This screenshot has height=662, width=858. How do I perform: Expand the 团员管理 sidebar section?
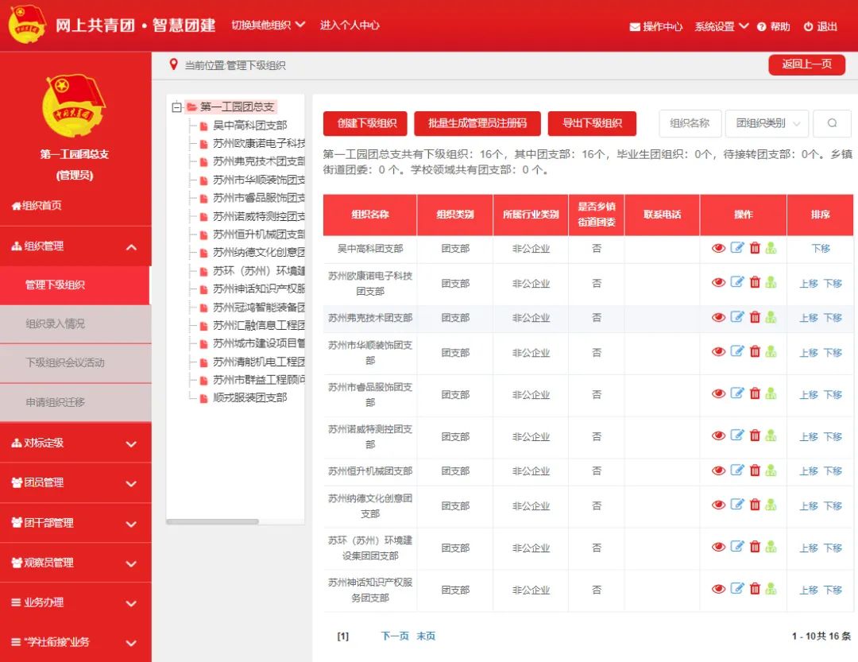click(75, 482)
